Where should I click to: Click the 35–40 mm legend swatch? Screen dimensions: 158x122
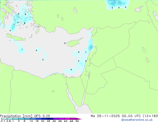(62, 119)
